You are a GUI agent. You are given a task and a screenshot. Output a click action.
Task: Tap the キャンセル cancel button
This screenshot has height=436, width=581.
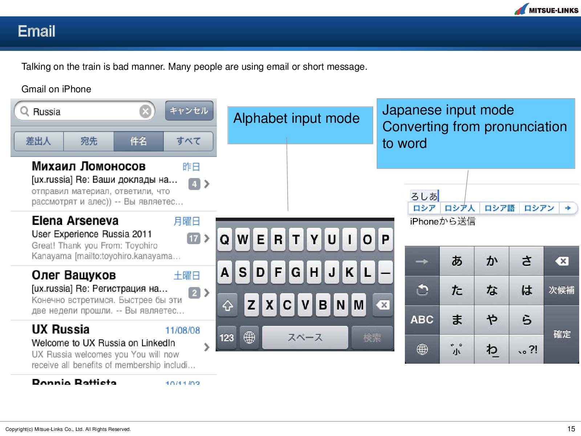pos(189,110)
